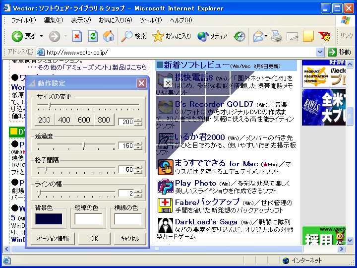Viewport: 357px width, 268px height.
Task: Click the yellow note icon in toolbar
Action: point(308,36)
